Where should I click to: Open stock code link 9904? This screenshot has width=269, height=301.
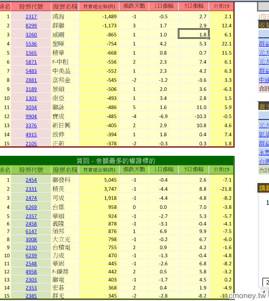click(31, 116)
